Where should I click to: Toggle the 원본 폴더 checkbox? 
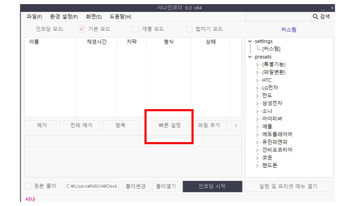tap(28, 186)
